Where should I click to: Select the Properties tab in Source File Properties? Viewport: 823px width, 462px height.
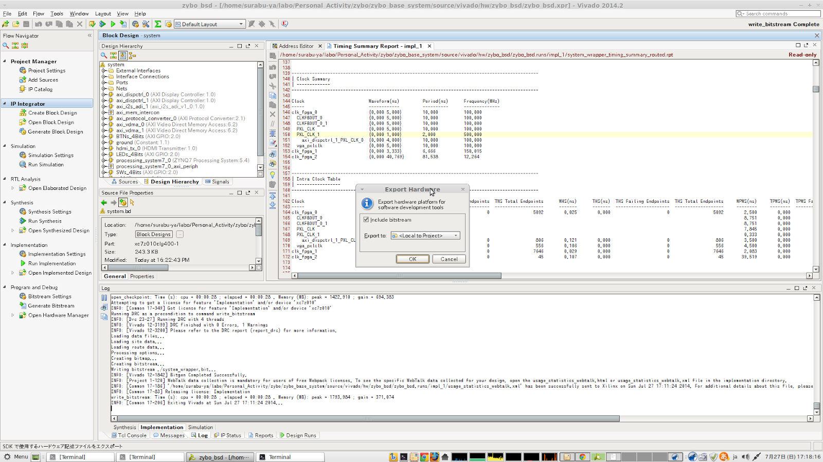142,276
